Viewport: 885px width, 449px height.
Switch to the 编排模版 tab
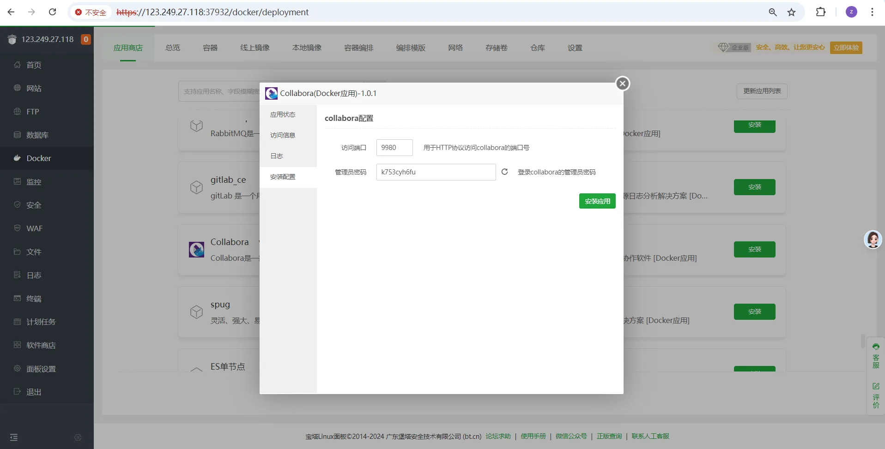[x=411, y=48]
